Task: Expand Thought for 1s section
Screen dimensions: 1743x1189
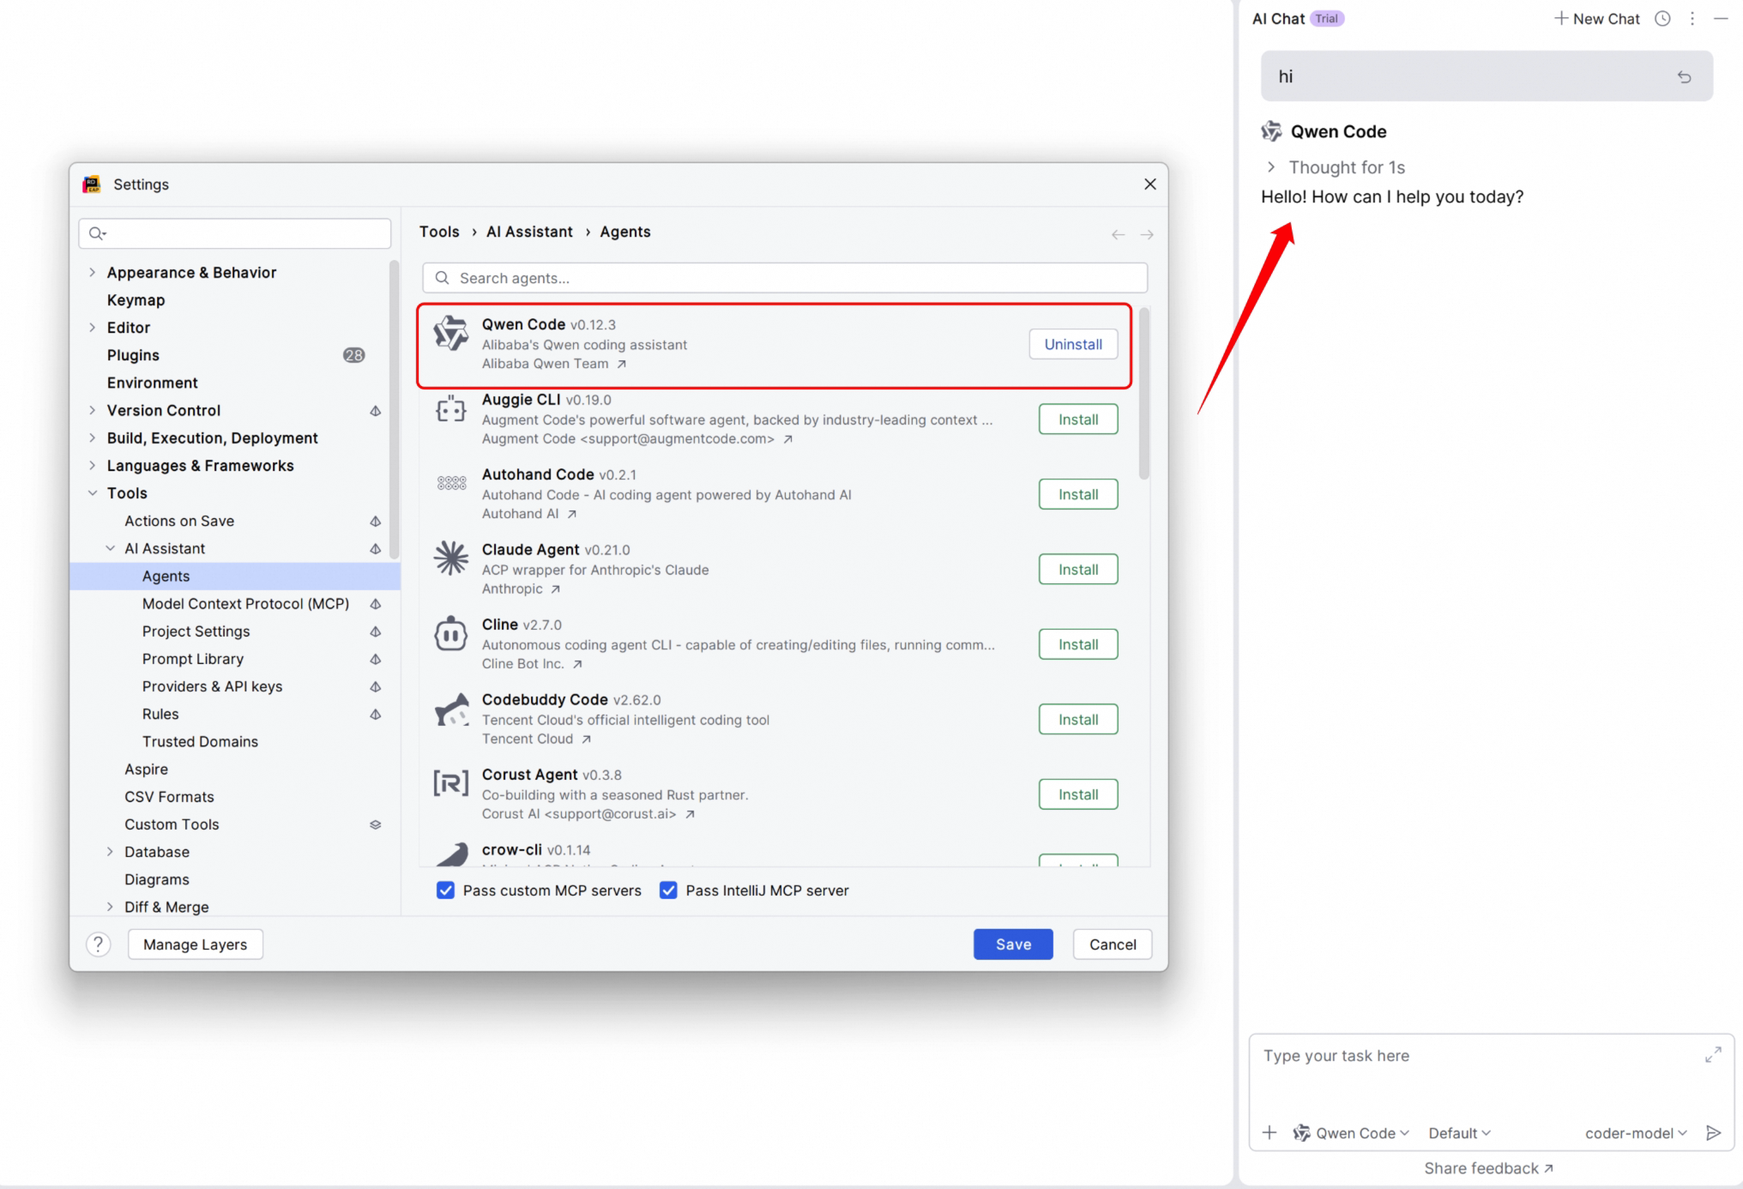Action: (1271, 167)
